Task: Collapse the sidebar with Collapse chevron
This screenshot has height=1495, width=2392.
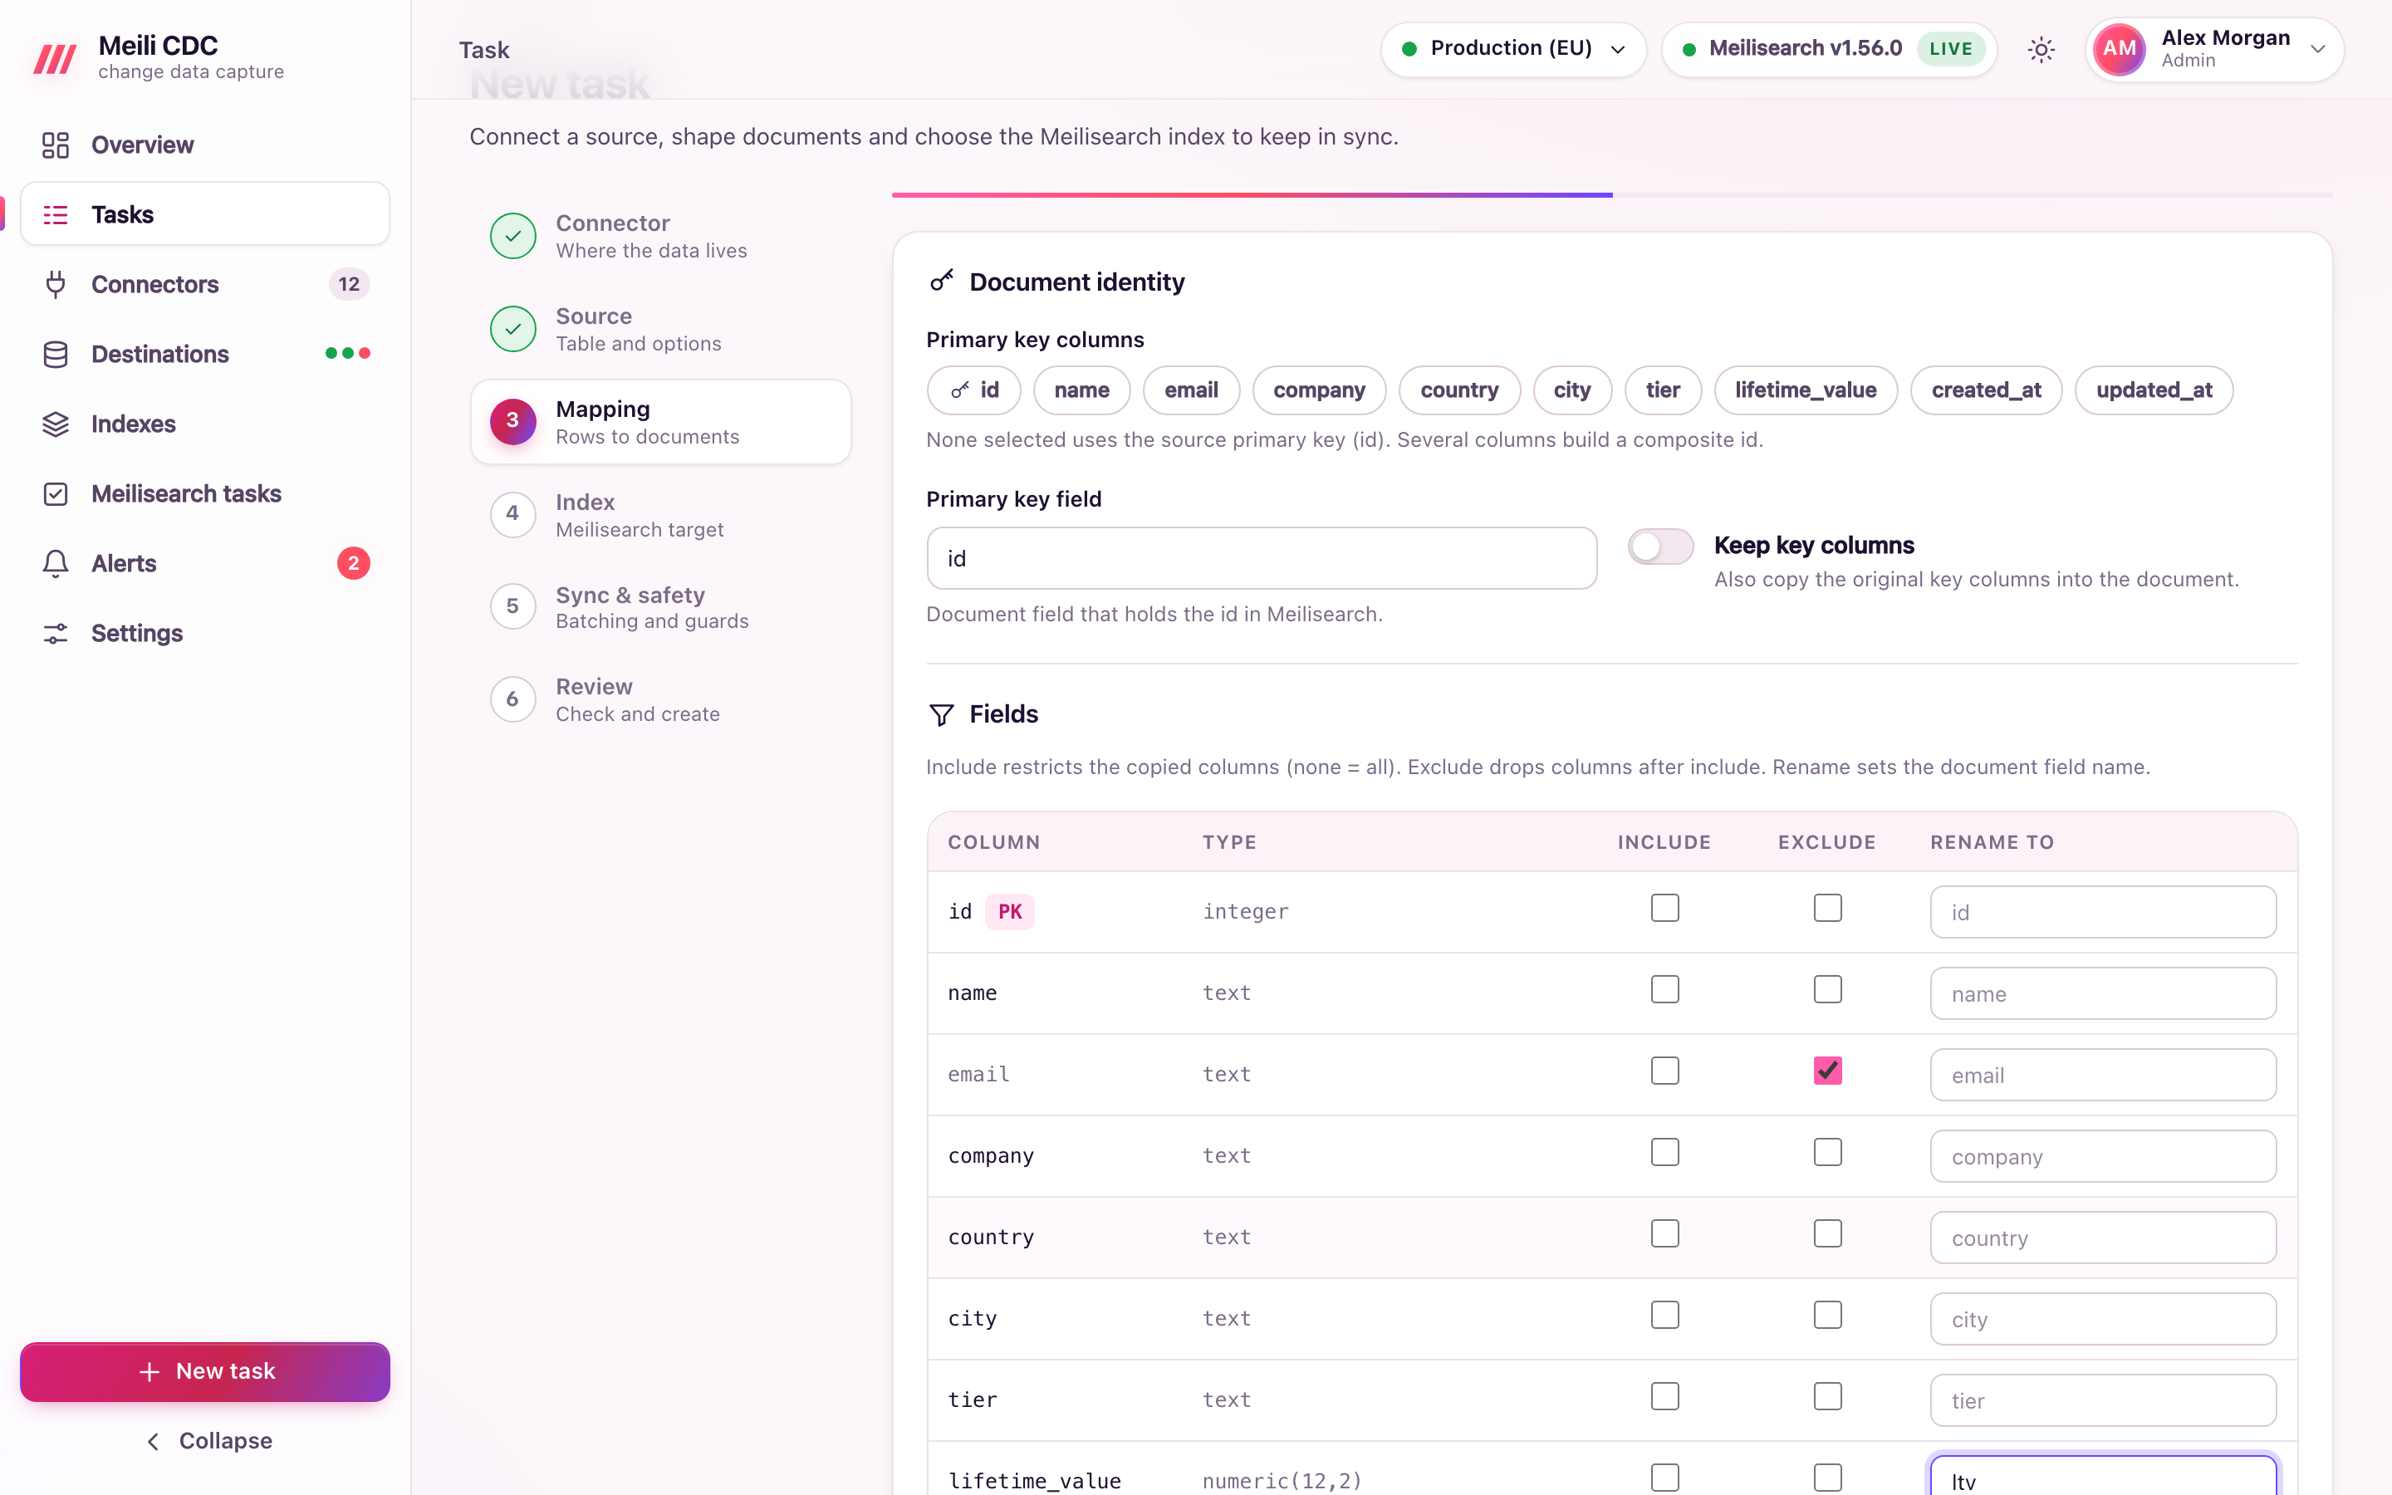Action: (x=206, y=1441)
